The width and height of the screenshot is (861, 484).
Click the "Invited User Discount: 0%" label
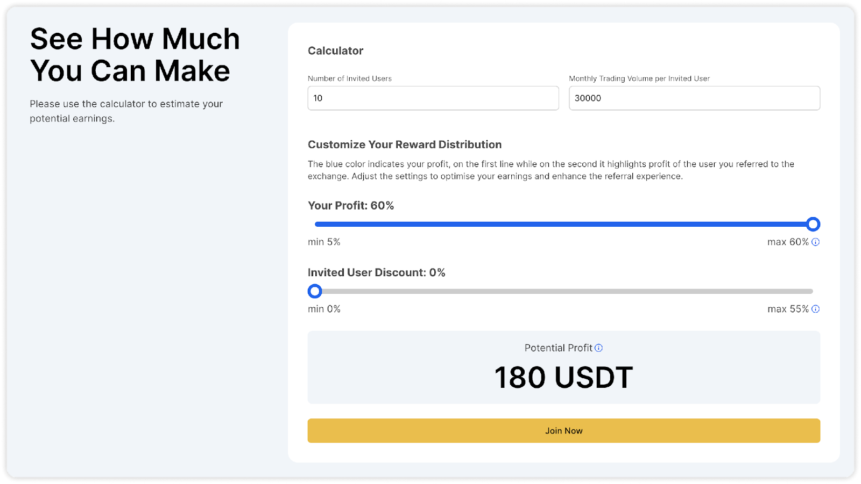pos(376,272)
